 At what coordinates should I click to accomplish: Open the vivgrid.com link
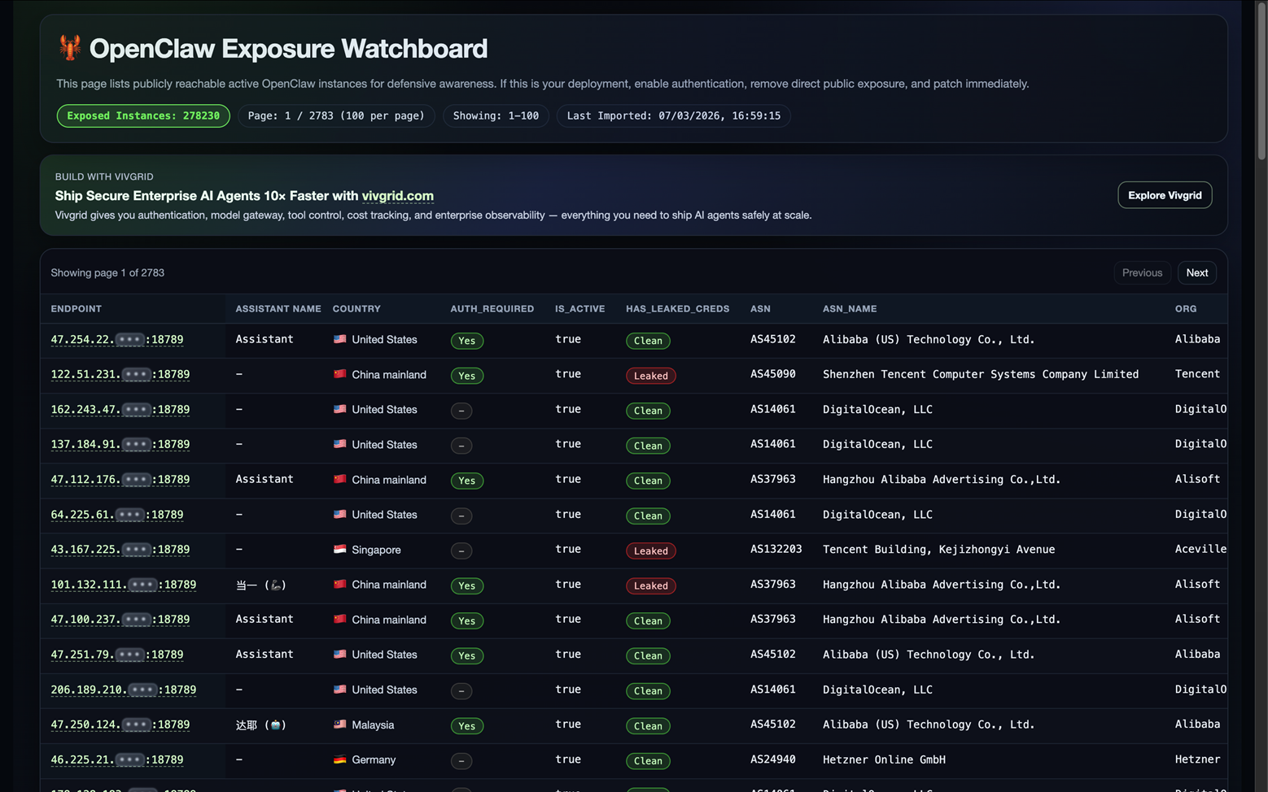398,196
